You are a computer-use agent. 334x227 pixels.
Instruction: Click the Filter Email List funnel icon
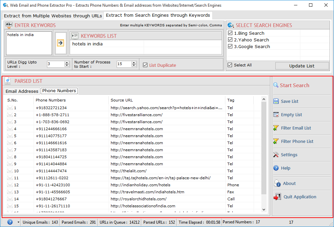[276, 128]
